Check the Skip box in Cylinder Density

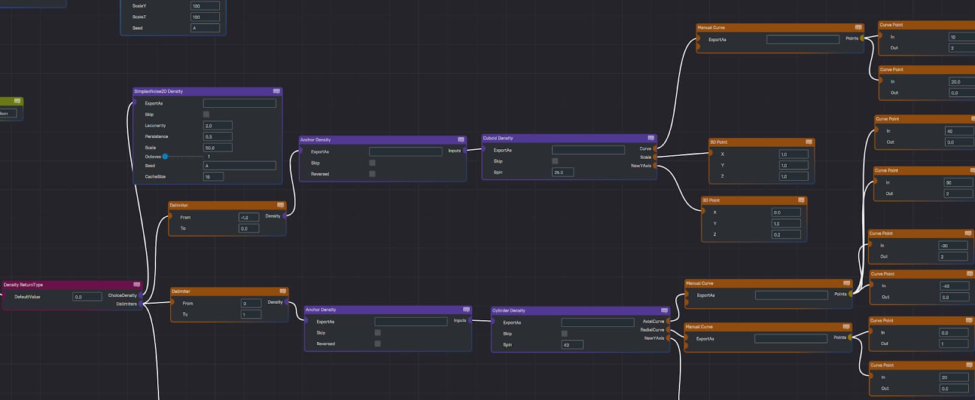(x=564, y=334)
